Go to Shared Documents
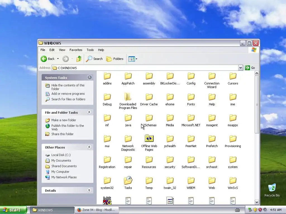 tap(64, 166)
